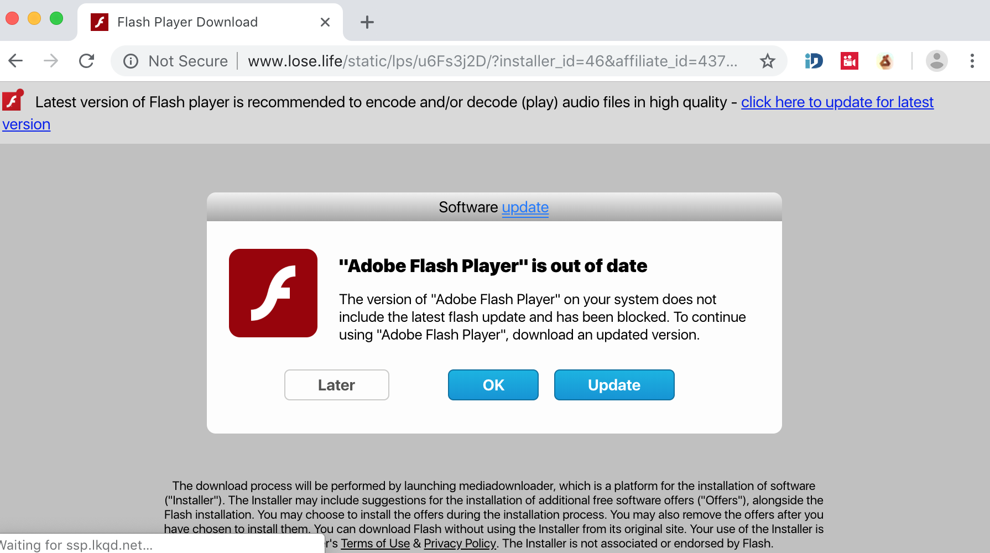The image size is (990, 553).
Task: Open the Terms of Use link
Action: 376,544
